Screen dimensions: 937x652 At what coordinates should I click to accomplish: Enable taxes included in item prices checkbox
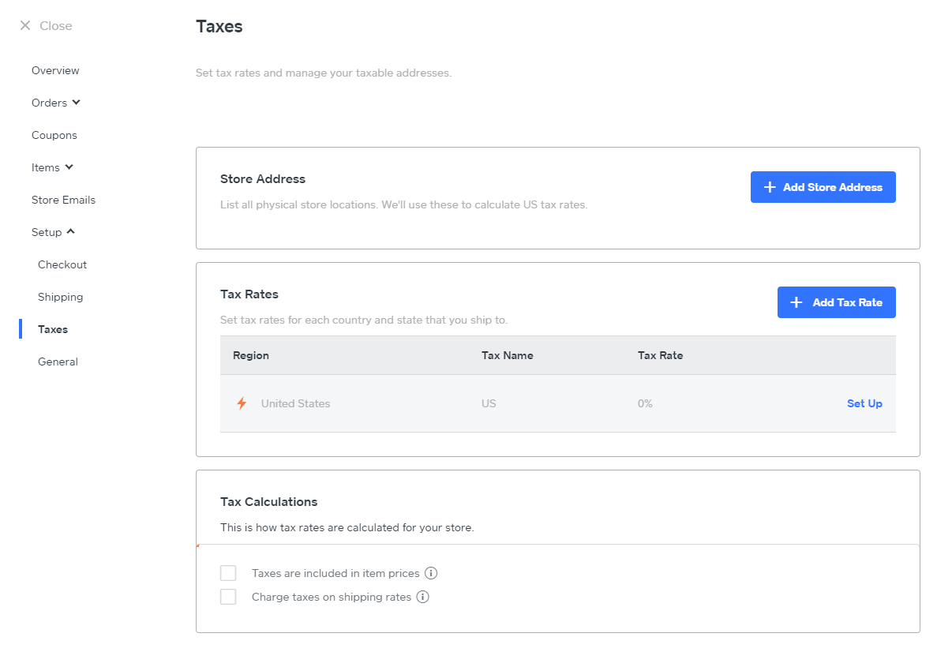coord(228,573)
